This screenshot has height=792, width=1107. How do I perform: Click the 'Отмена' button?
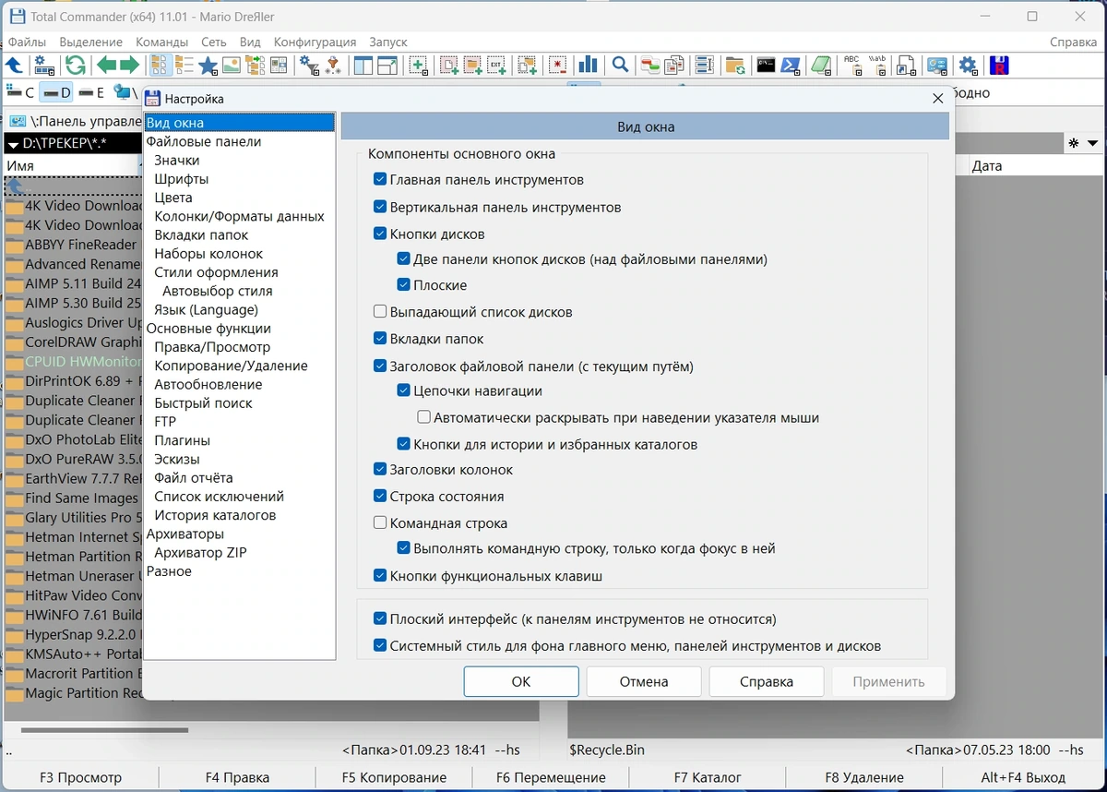pos(644,681)
